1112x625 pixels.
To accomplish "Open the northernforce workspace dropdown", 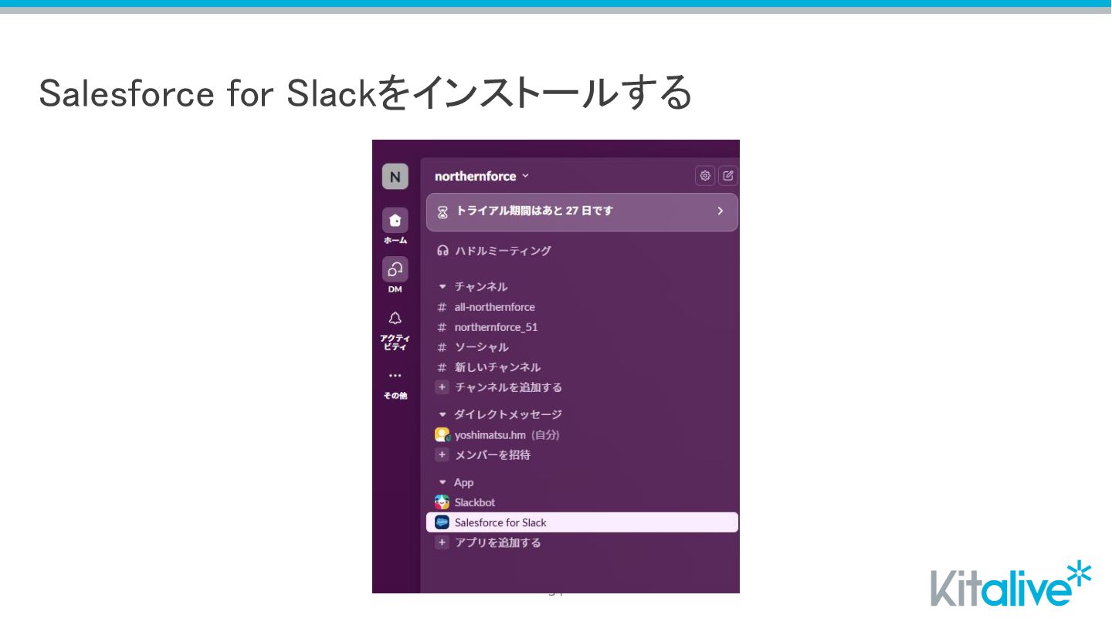I will click(x=482, y=176).
